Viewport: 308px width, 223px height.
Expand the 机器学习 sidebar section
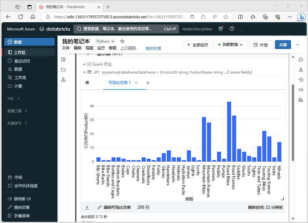pos(17,123)
